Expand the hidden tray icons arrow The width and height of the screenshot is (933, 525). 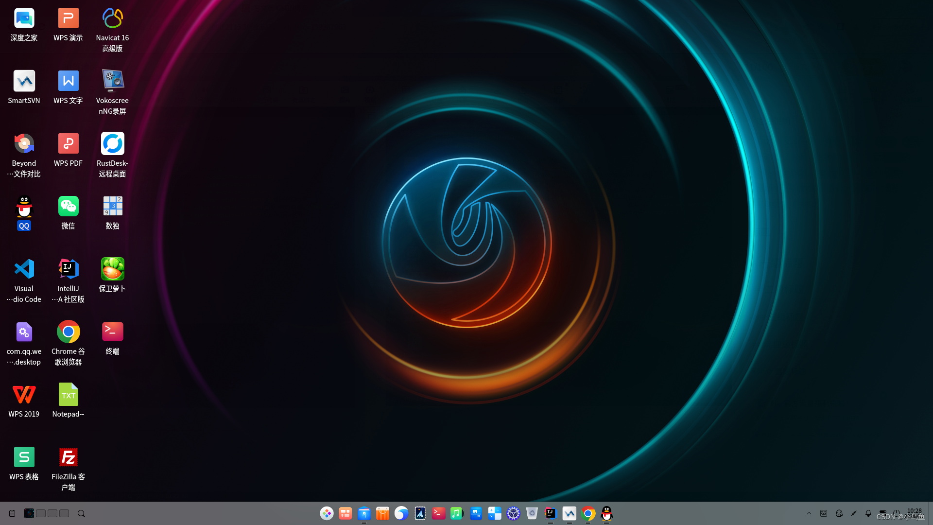pos(809,513)
